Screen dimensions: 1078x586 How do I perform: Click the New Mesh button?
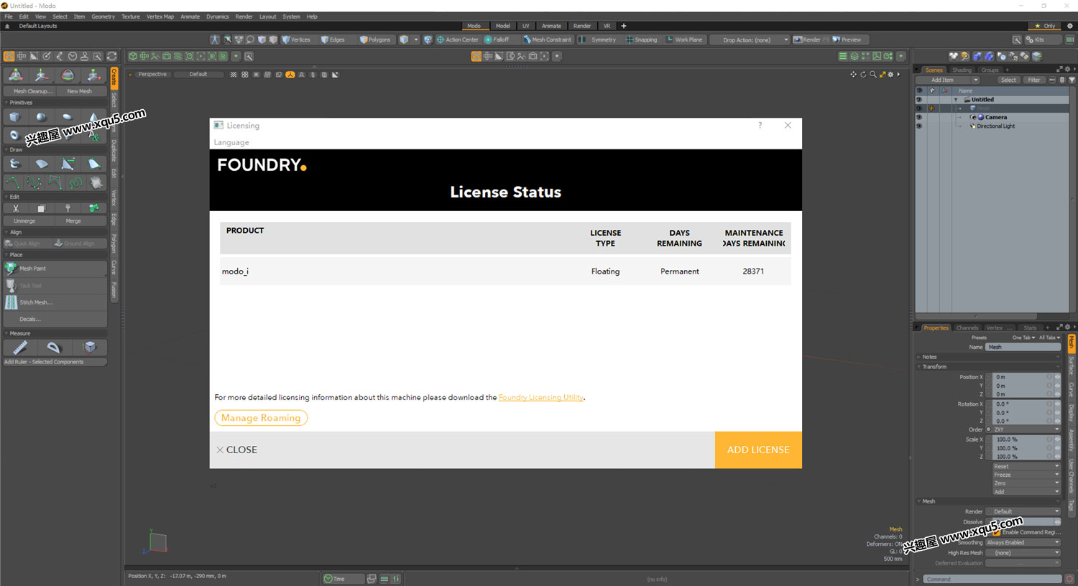pyautogui.click(x=80, y=91)
